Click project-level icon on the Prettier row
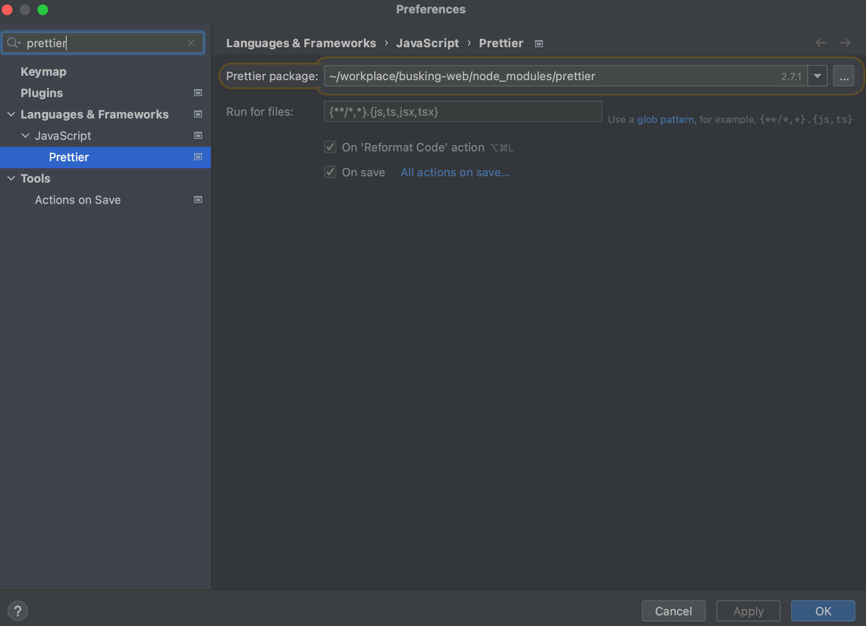 pyautogui.click(x=198, y=157)
